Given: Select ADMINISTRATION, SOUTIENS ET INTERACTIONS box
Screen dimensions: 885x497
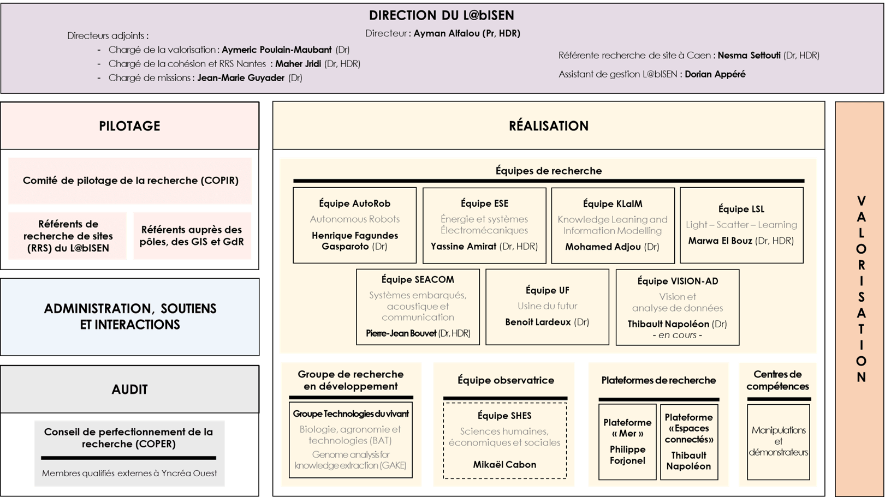Looking at the screenshot, I should point(129,317).
